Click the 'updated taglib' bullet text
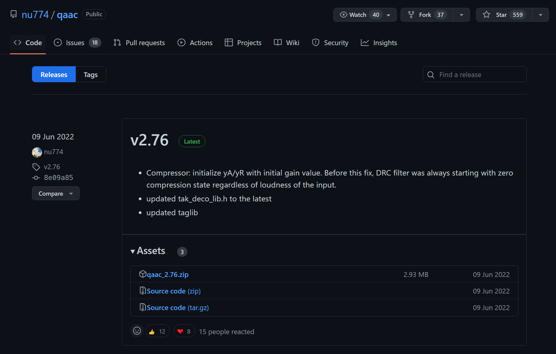The image size is (556, 354). tap(172, 213)
